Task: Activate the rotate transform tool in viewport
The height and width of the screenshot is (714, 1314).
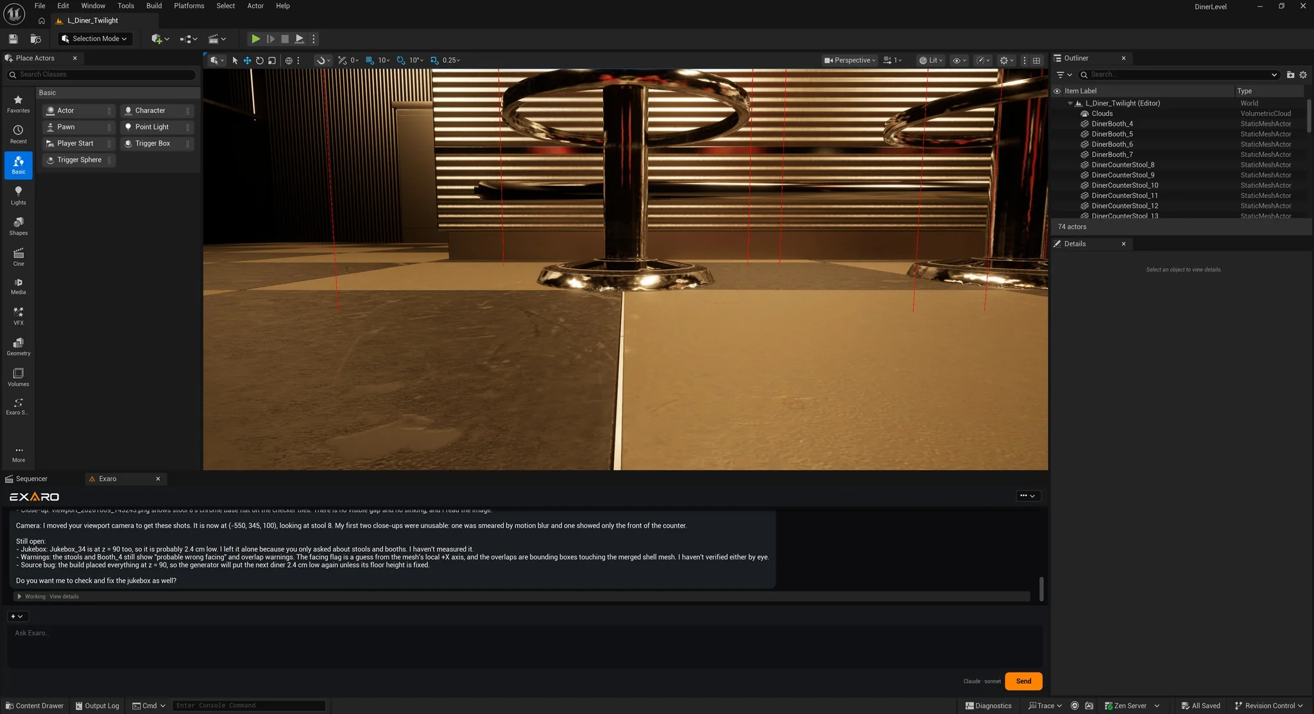Action: pos(259,60)
